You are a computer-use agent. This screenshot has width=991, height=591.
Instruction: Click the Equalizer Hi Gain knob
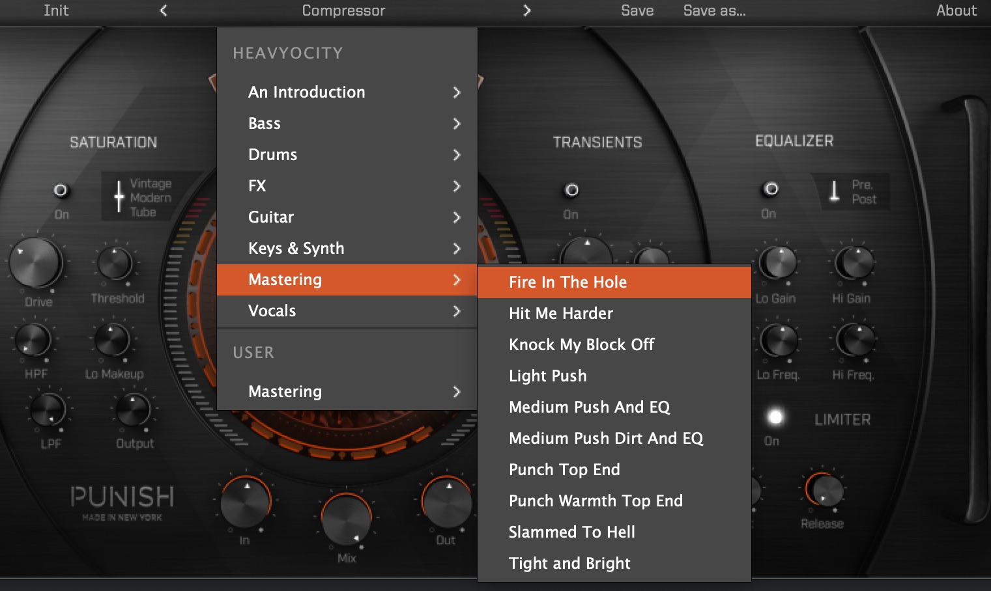(x=854, y=264)
